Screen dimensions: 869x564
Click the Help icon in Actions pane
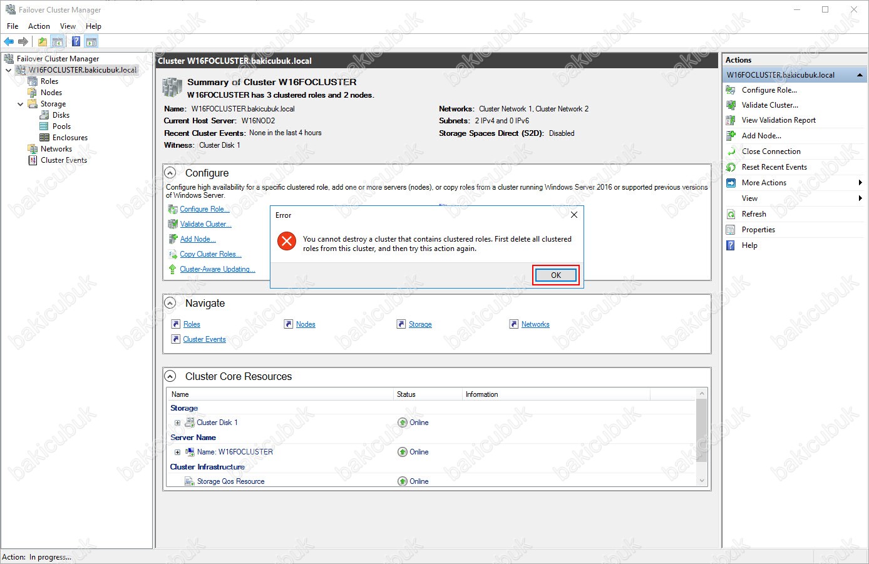tap(731, 245)
